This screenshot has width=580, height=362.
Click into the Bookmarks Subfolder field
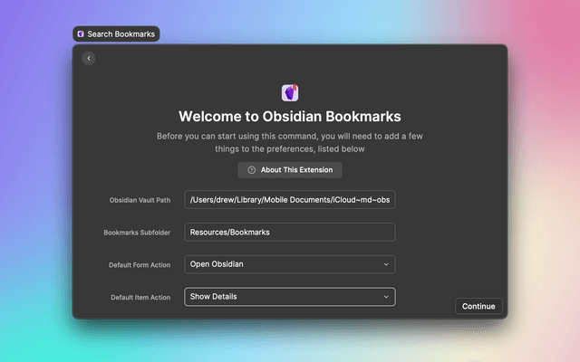(290, 233)
